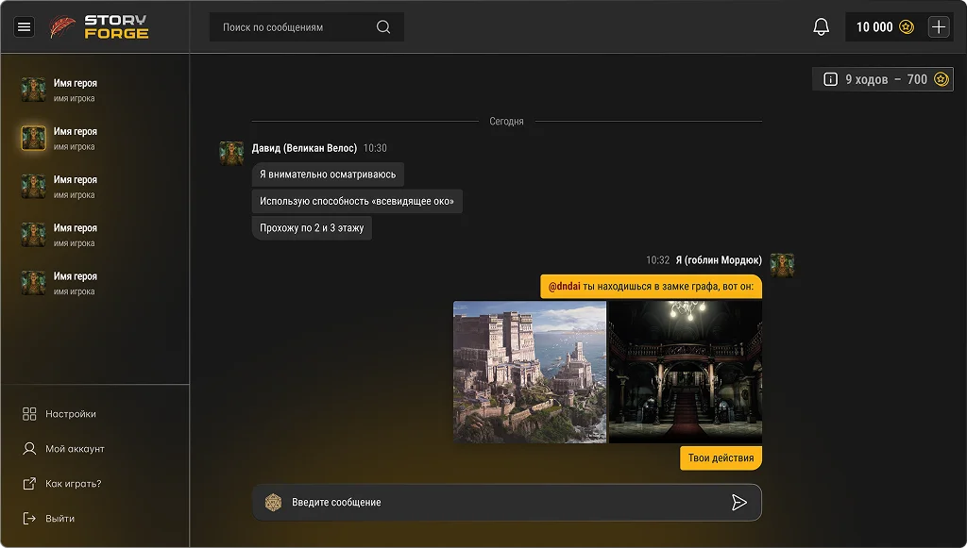This screenshot has height=548, width=967.
Task: Click the info icon beside 9 ходов
Action: tap(831, 79)
